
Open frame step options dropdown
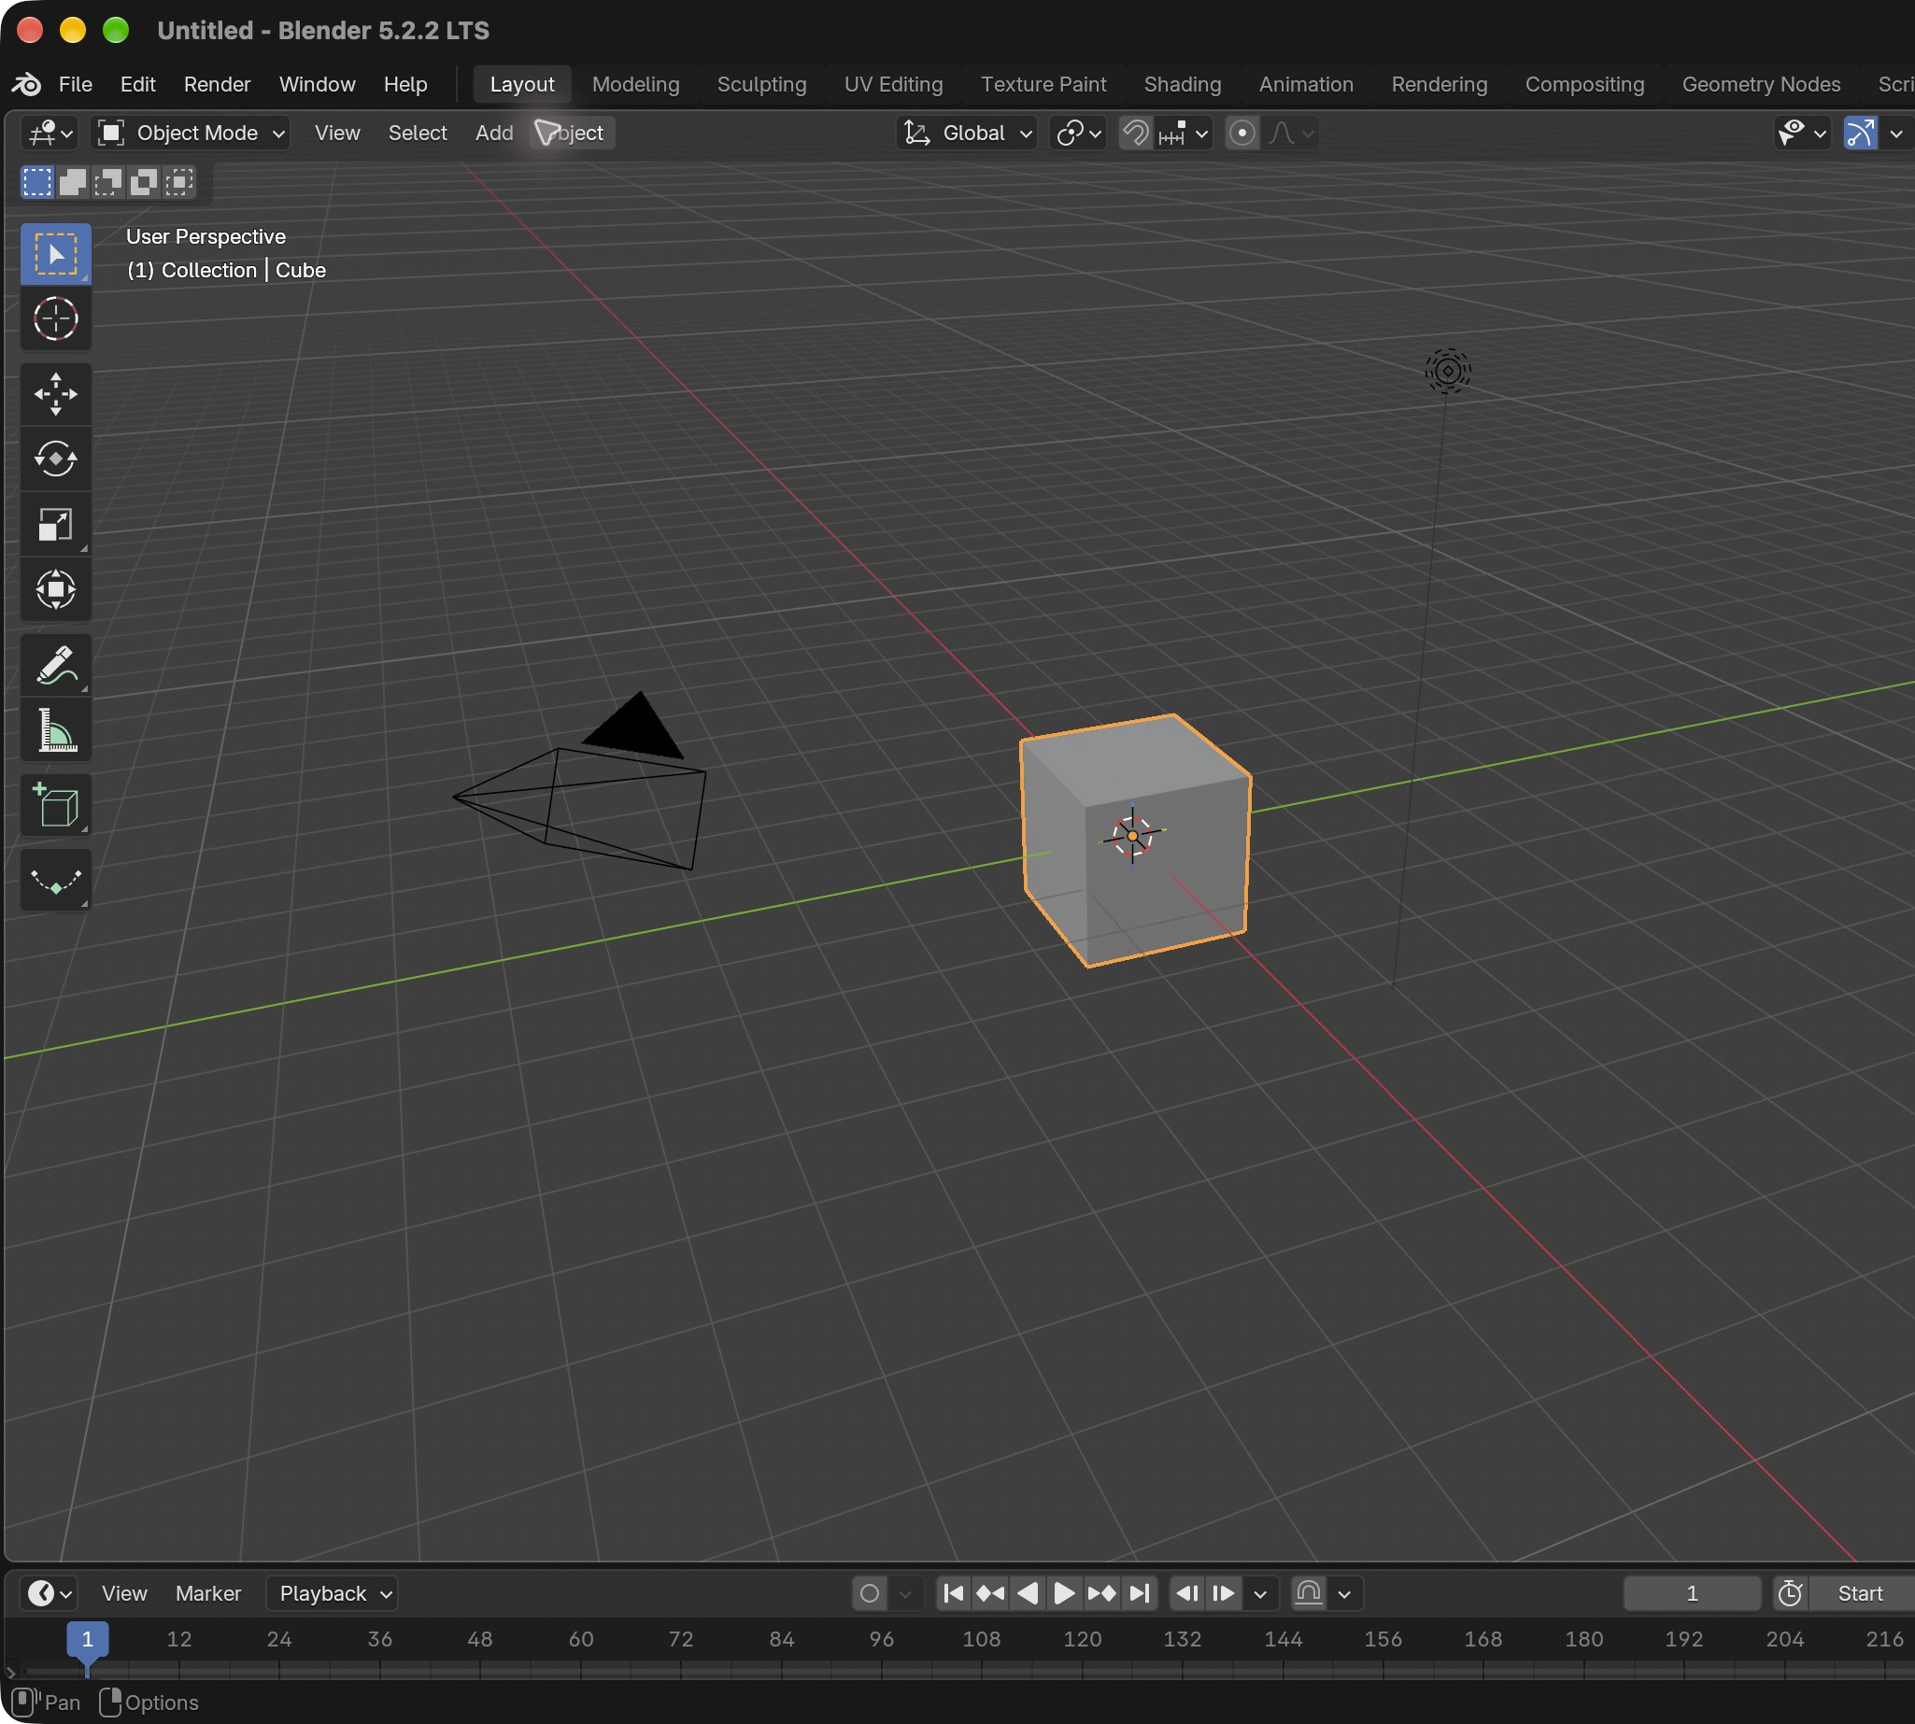point(1260,1593)
